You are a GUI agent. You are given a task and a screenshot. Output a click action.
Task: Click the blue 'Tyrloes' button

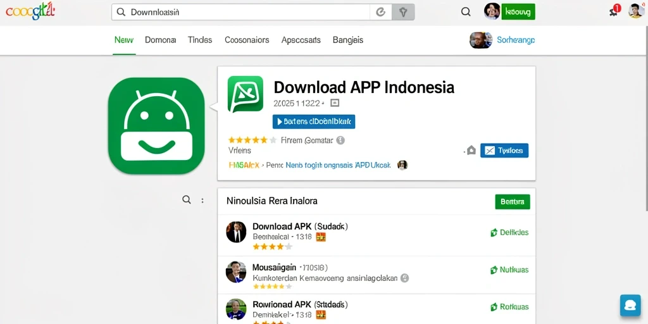[x=504, y=151]
